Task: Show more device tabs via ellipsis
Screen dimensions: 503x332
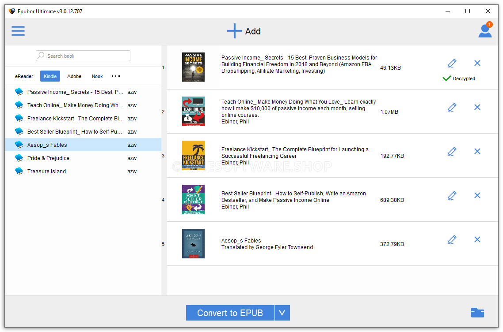Action: [x=116, y=76]
